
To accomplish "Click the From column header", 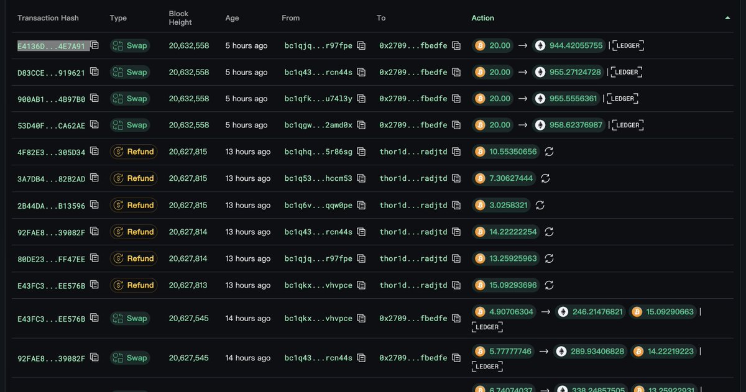I will [x=290, y=18].
